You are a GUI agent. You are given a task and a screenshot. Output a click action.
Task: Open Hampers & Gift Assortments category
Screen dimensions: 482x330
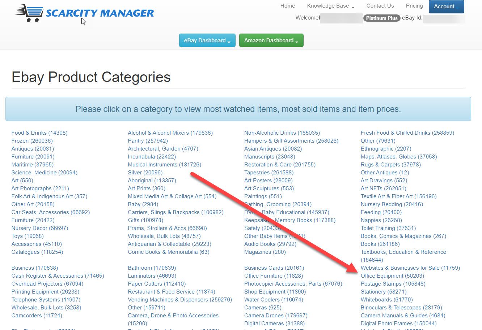pyautogui.click(x=291, y=141)
